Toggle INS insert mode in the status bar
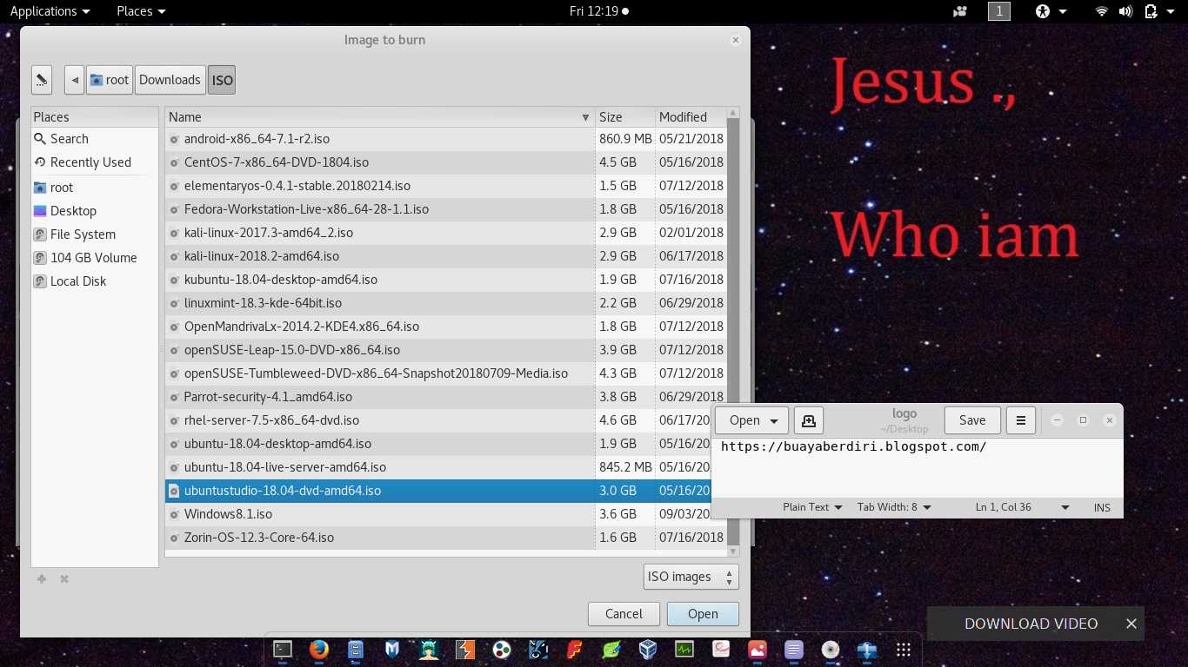This screenshot has height=667, width=1188. 1102,507
